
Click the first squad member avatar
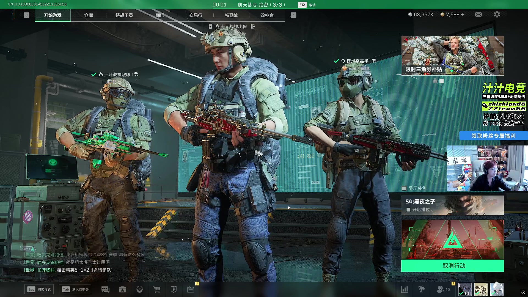coord(465,289)
